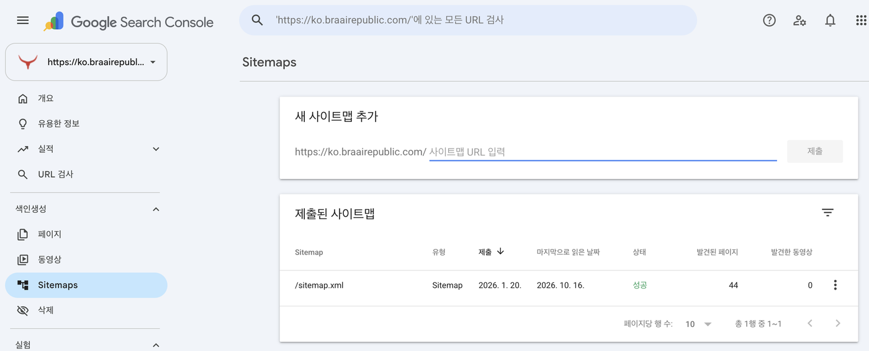
Task: Click the lightbulb icon beside 유용한 정보
Action: 23,124
